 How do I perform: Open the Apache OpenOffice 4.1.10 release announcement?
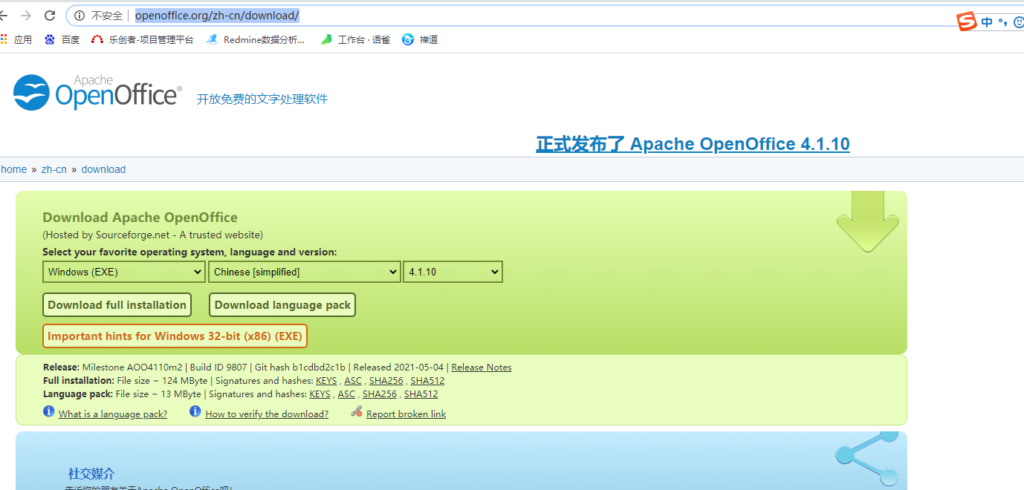693,144
